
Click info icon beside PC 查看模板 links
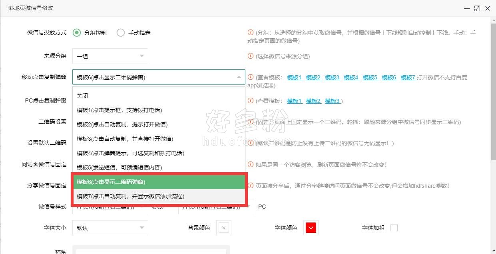251,101
